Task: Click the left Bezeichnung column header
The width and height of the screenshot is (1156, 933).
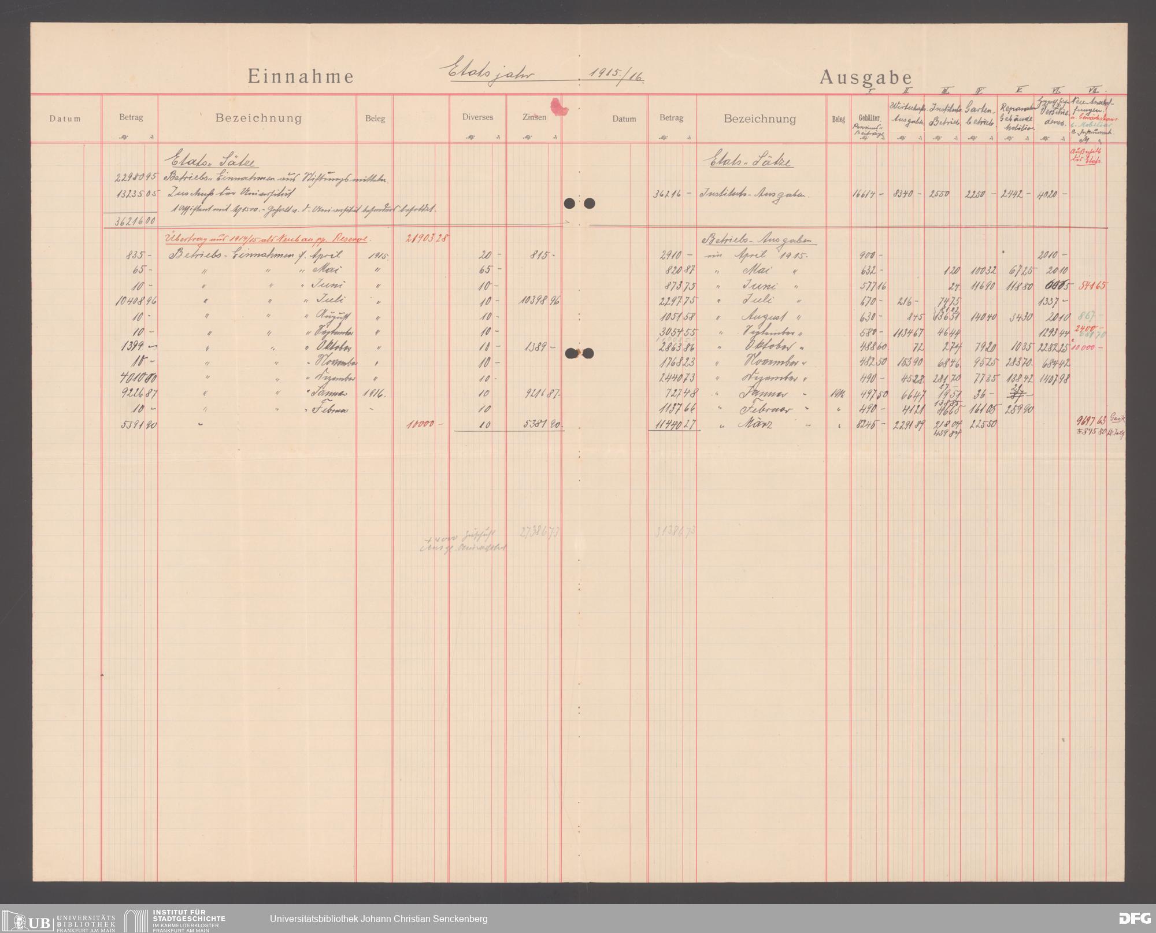Action: (258, 118)
